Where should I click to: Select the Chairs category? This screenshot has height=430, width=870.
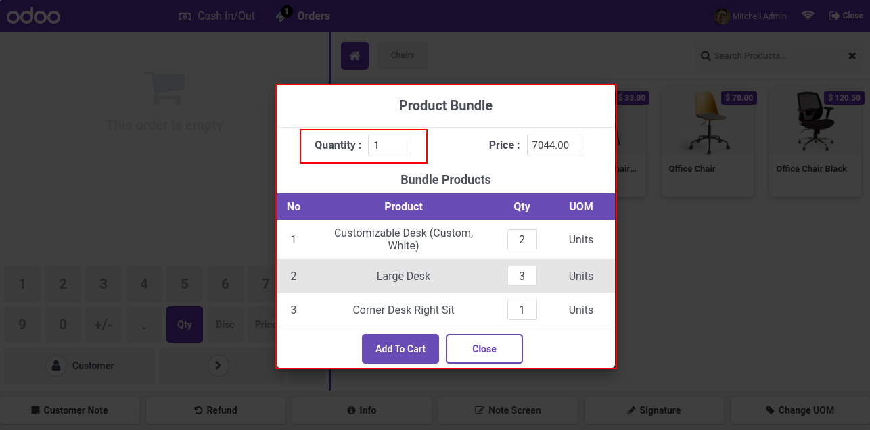pos(403,55)
